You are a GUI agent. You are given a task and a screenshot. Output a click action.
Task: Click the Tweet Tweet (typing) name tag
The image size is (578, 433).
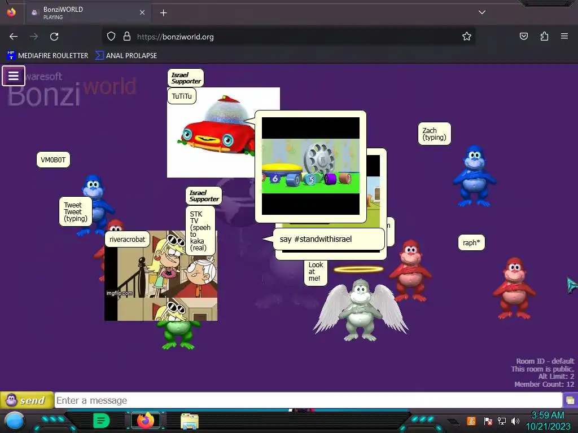76,212
